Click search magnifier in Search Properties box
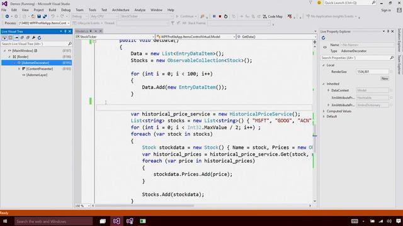Screen dimensions: 403x226 pos(392,58)
